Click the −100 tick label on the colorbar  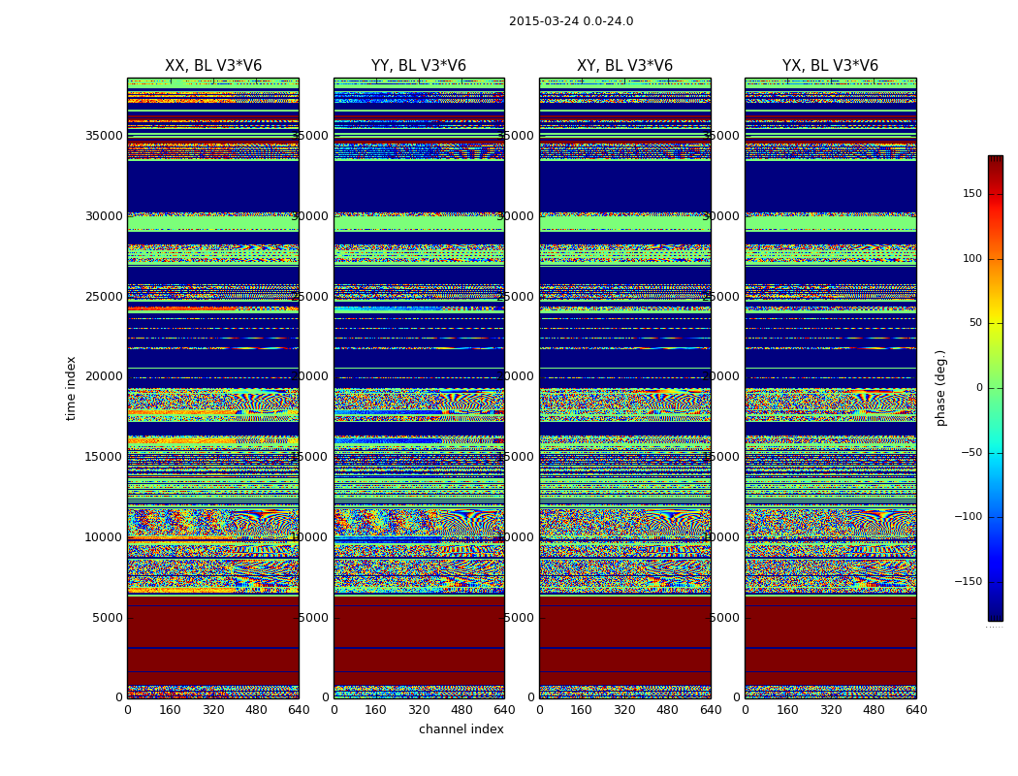tap(967, 517)
